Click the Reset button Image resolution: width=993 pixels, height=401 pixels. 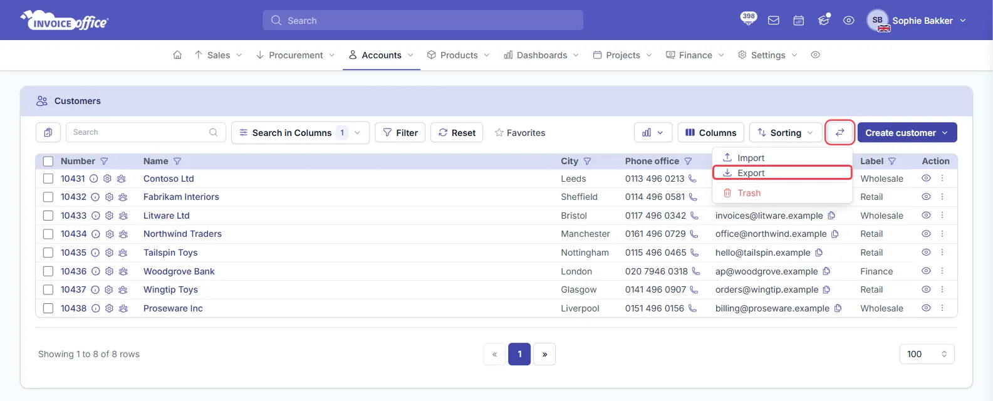pos(457,132)
